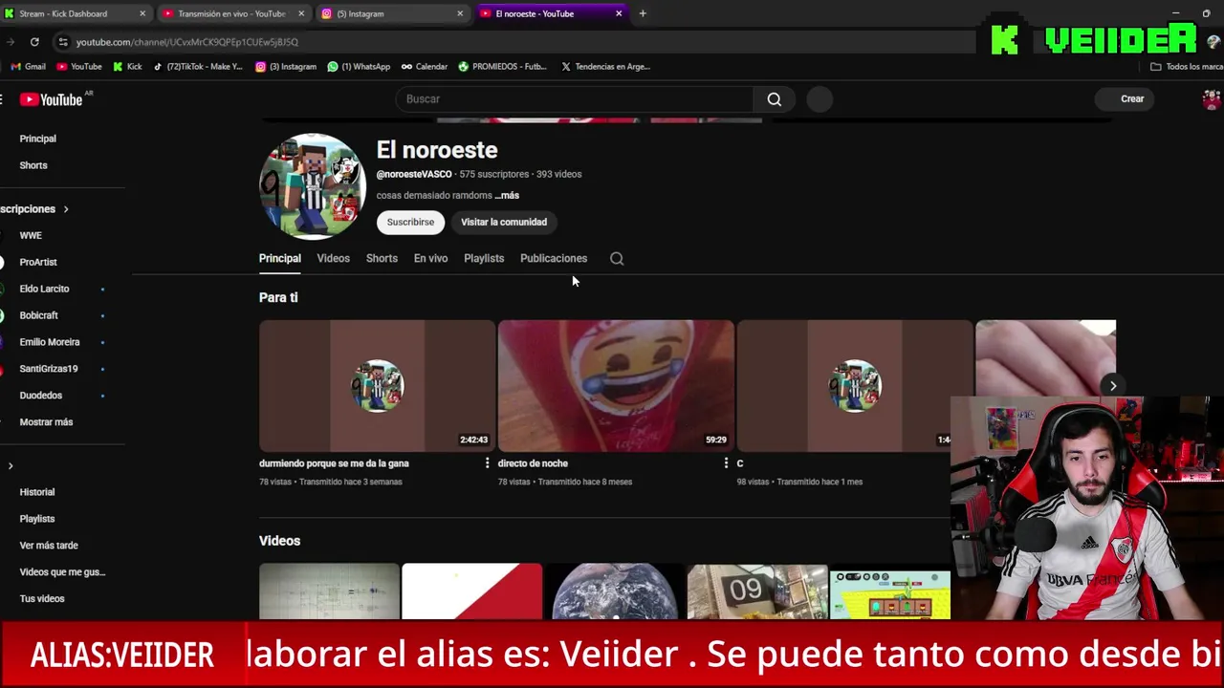Switch to the Playlists channel tab
This screenshot has height=688, width=1224.
484,258
